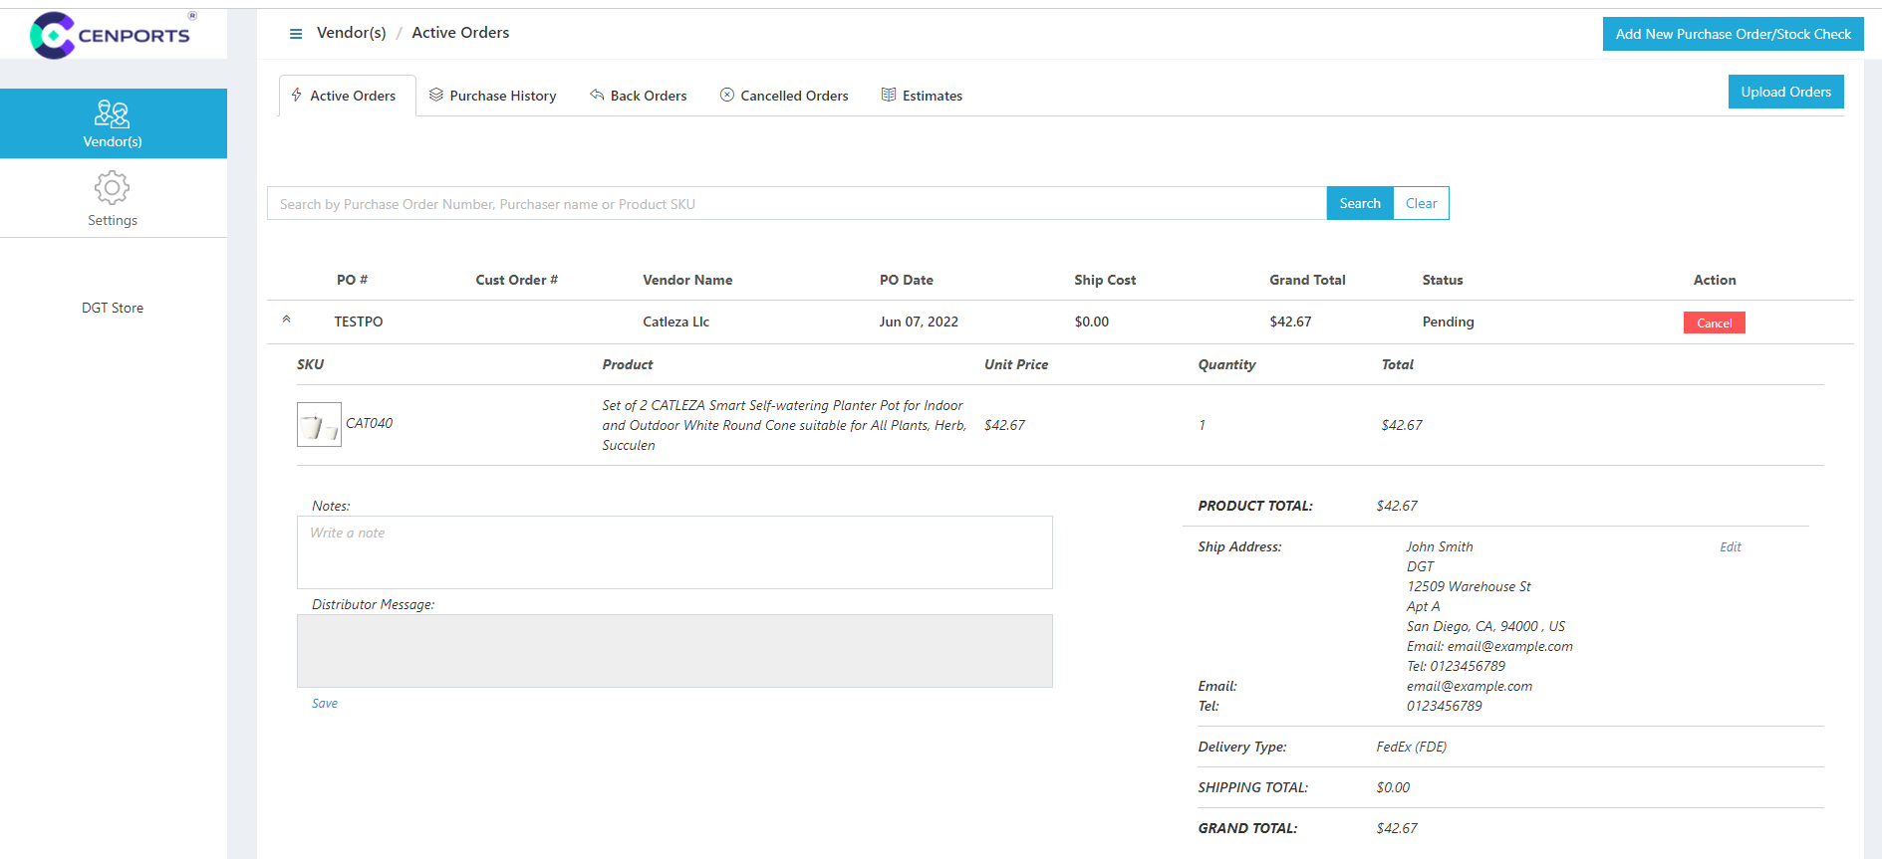1882x859 pixels.
Task: Edit the ship address
Action: (x=1730, y=546)
